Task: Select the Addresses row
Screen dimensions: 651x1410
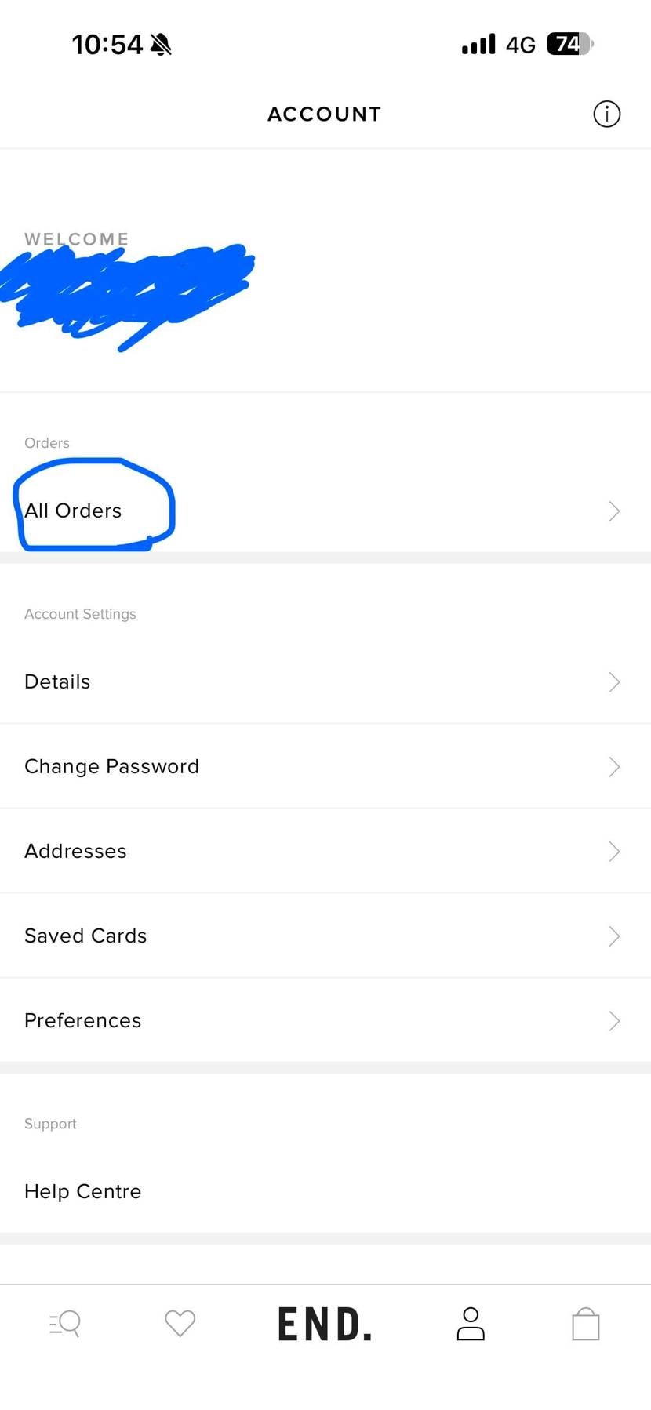Action: point(75,852)
